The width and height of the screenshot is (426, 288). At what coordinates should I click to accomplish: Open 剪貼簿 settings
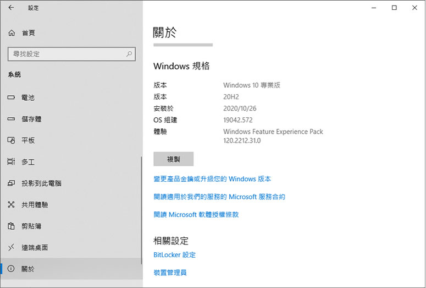71,226
